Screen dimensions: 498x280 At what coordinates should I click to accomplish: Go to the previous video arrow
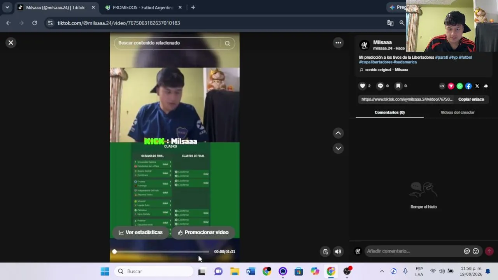(338, 133)
